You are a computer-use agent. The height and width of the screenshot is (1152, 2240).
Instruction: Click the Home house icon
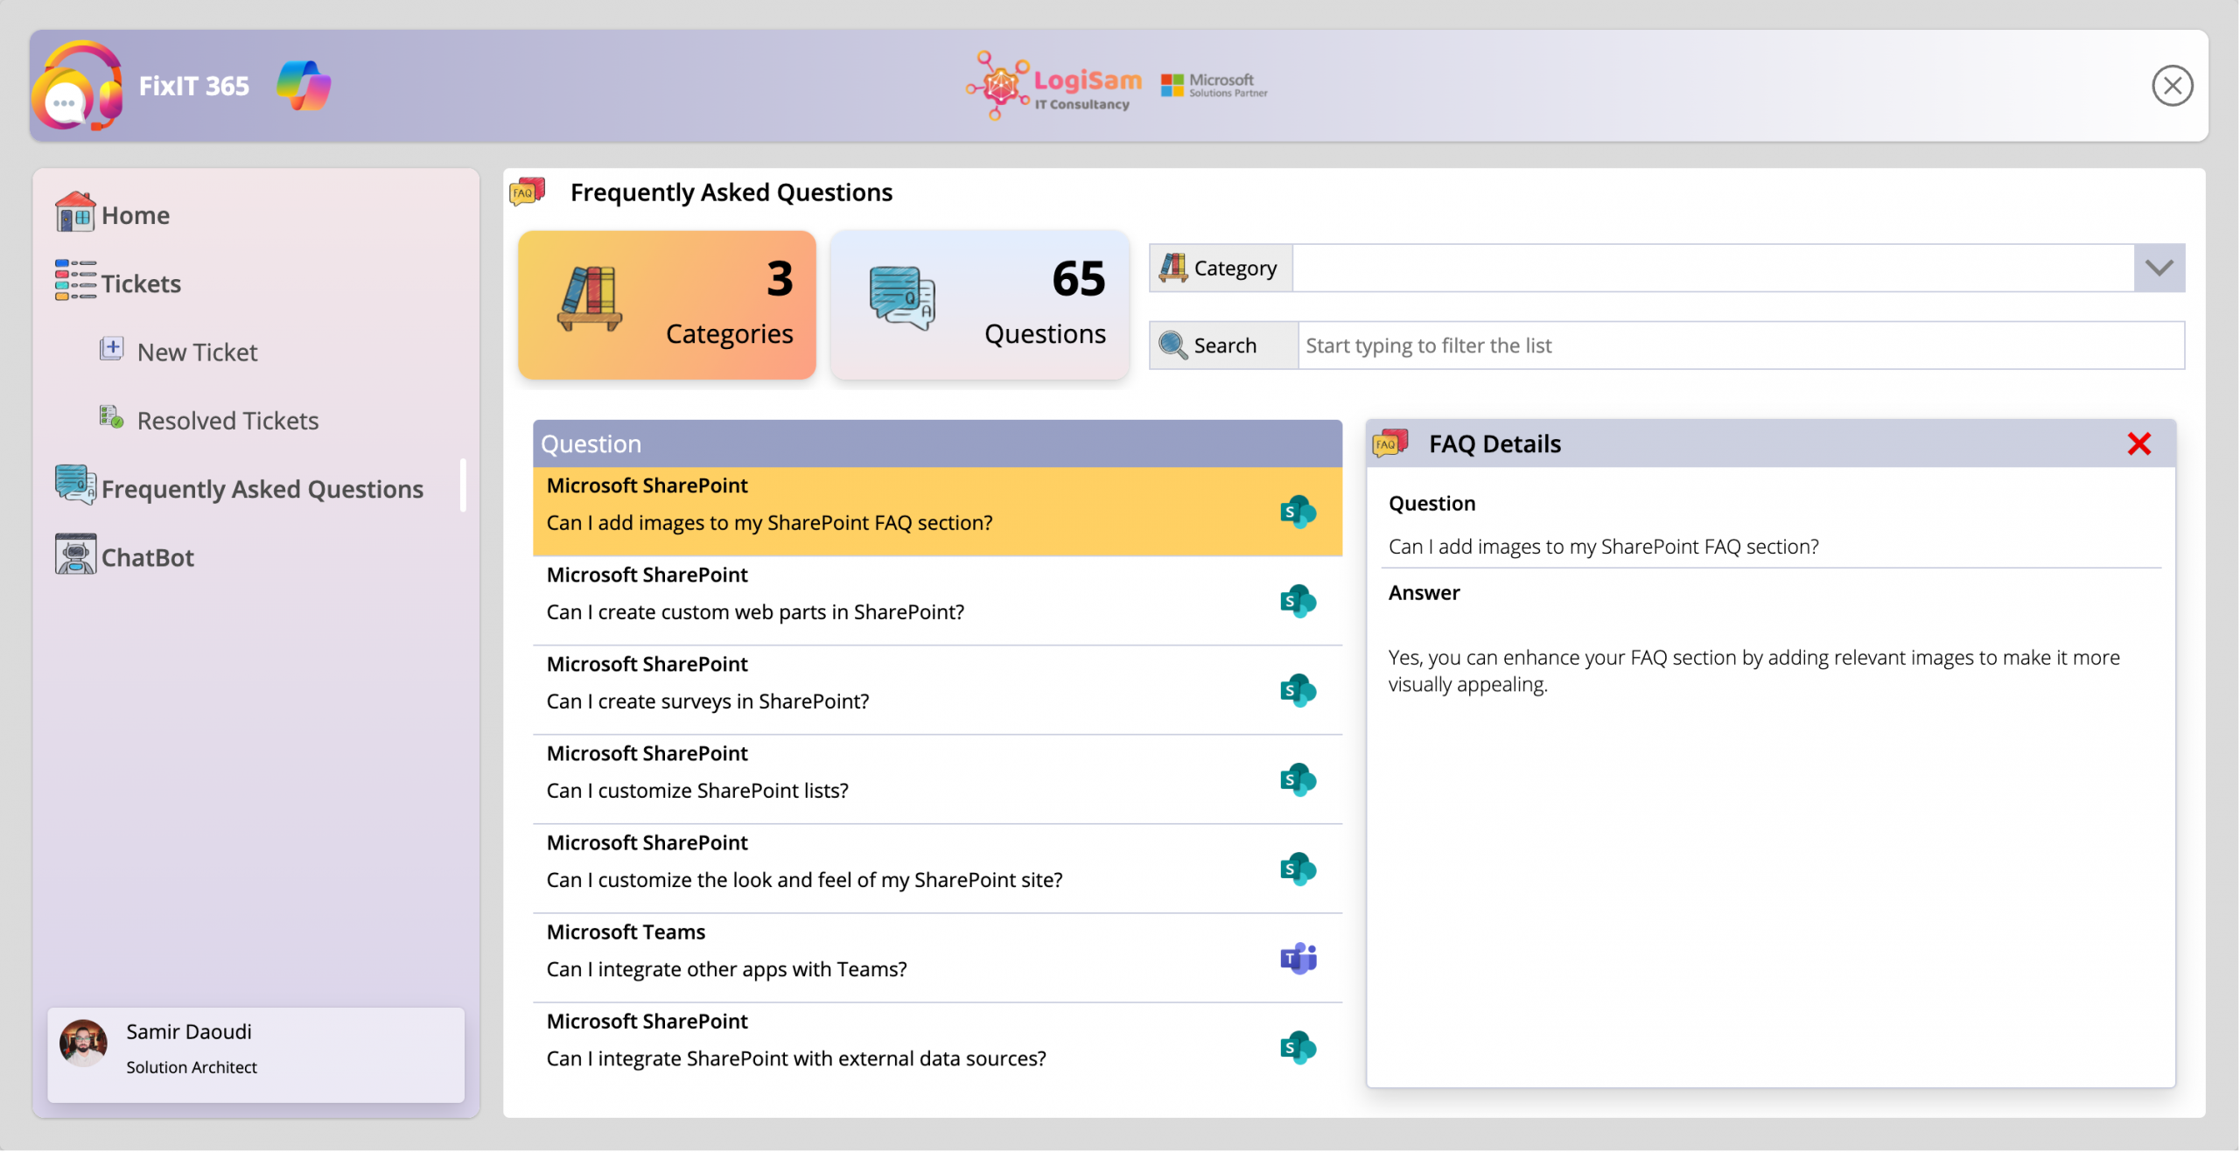75,213
